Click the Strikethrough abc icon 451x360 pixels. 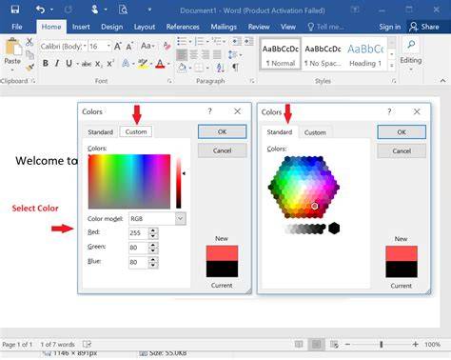[86, 64]
